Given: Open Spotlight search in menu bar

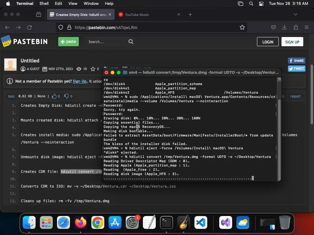Looking at the screenshot, I should click(251, 4).
